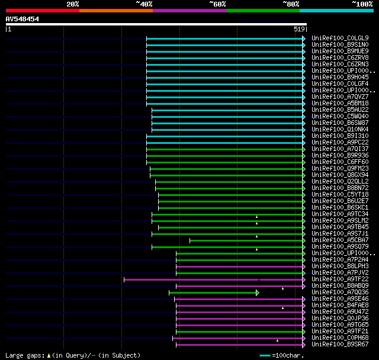Click the long purple A9TF22 alignment bar
The image size is (379, 360).
pos(213,280)
